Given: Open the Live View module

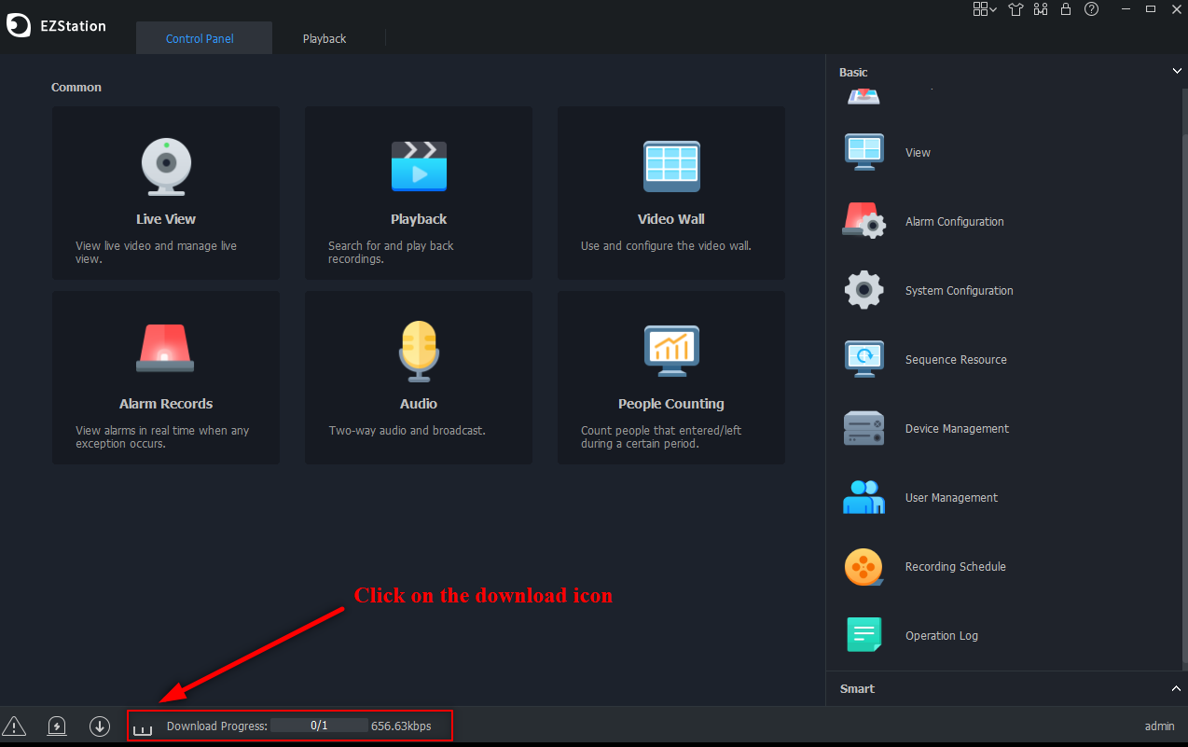Looking at the screenshot, I should point(166,192).
